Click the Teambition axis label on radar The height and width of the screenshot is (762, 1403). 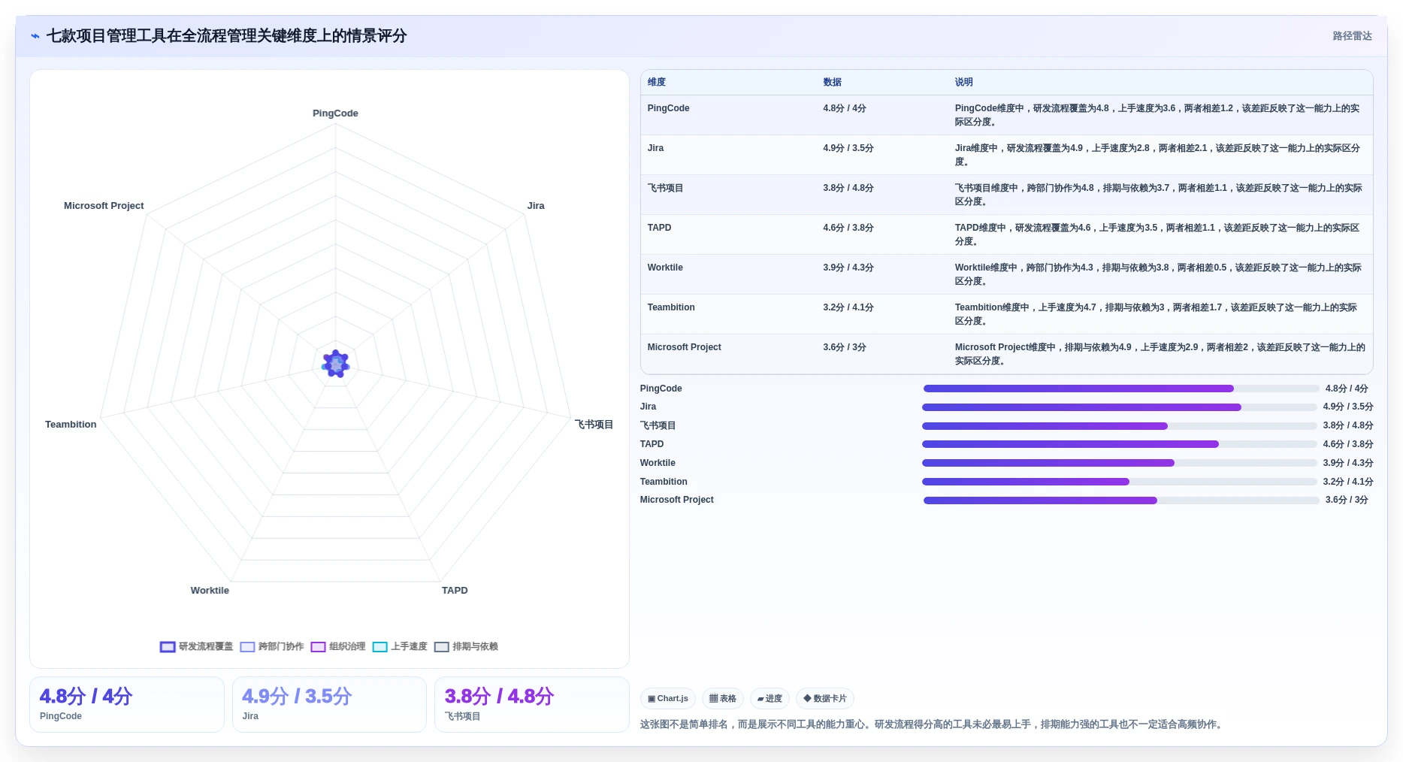[71, 425]
